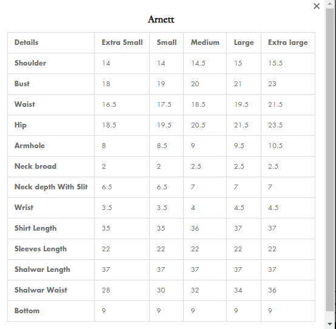Select the Extra large column header

tap(288, 42)
